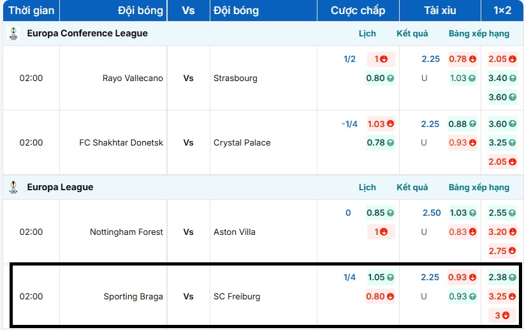Click over odds 1.03 in Nottingham Forest row
This screenshot has width=524, height=330.
point(463,213)
